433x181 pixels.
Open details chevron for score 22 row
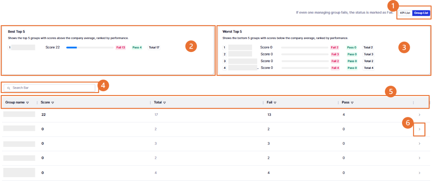pos(419,115)
